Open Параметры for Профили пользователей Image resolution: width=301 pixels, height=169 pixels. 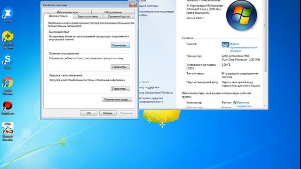(120, 67)
